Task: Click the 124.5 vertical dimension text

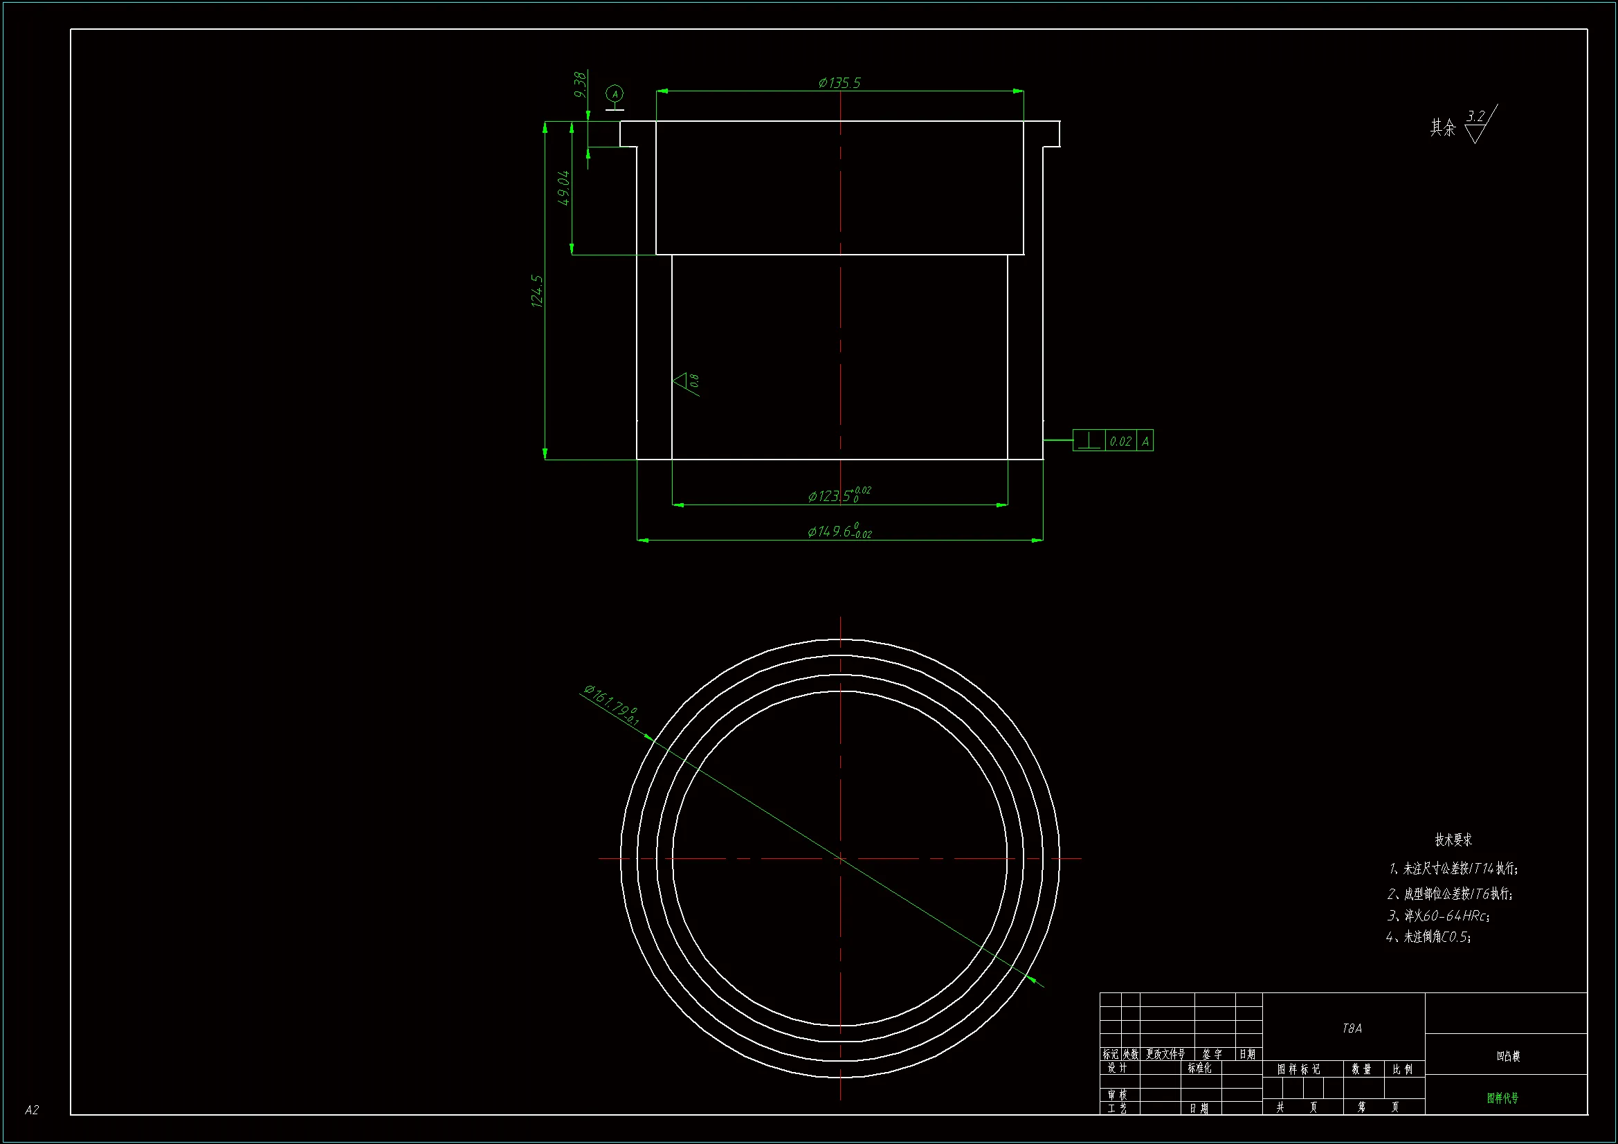Action: (x=537, y=291)
